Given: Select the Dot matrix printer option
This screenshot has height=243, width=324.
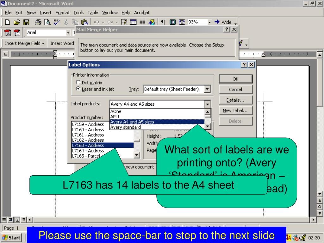Looking at the screenshot, I should click(89, 83).
